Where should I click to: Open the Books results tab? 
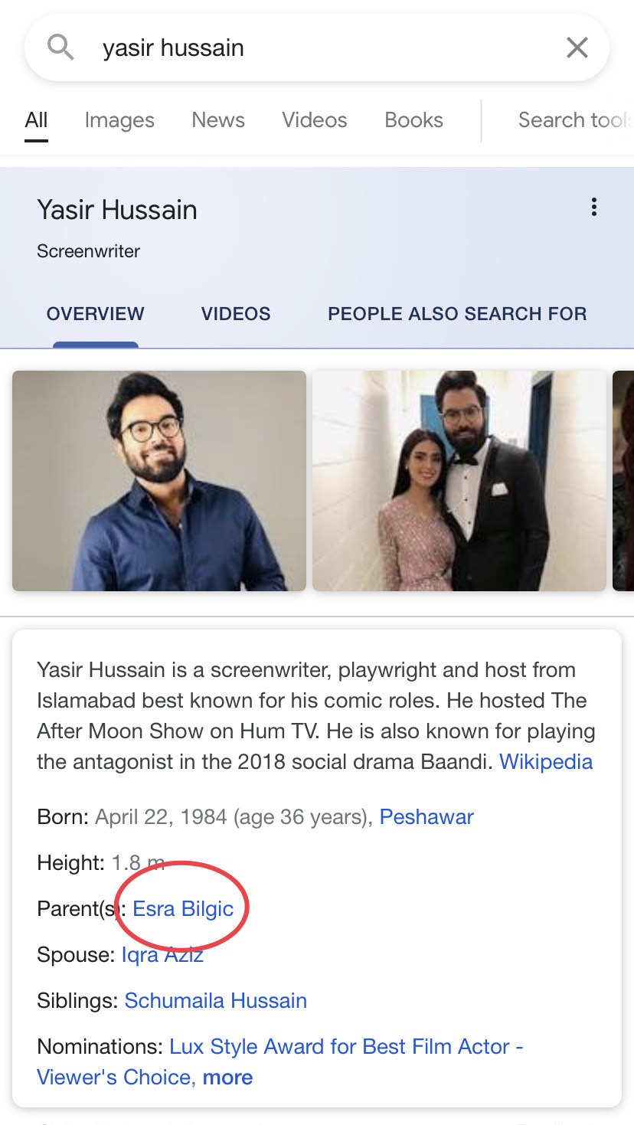coord(413,120)
